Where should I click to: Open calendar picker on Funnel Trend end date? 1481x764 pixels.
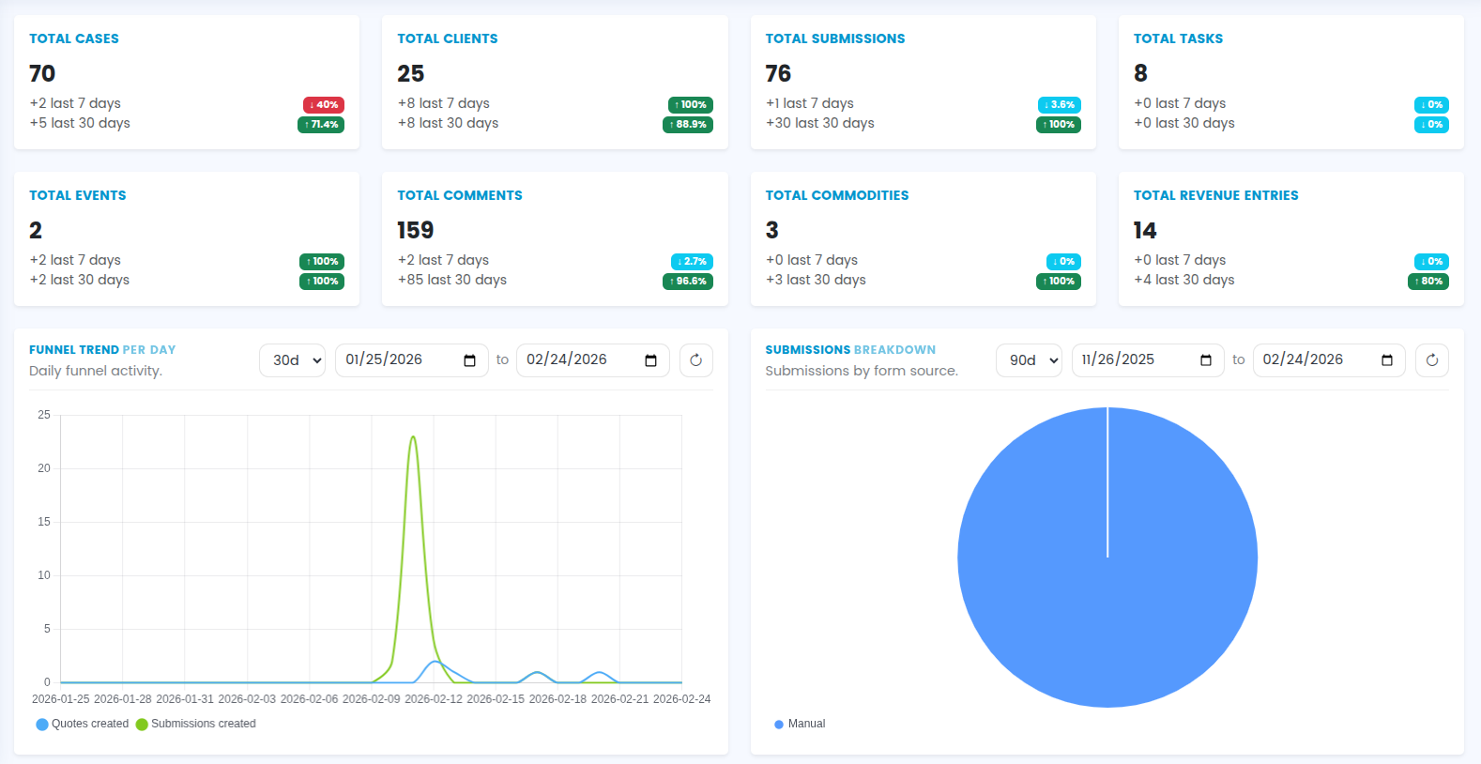click(x=650, y=360)
